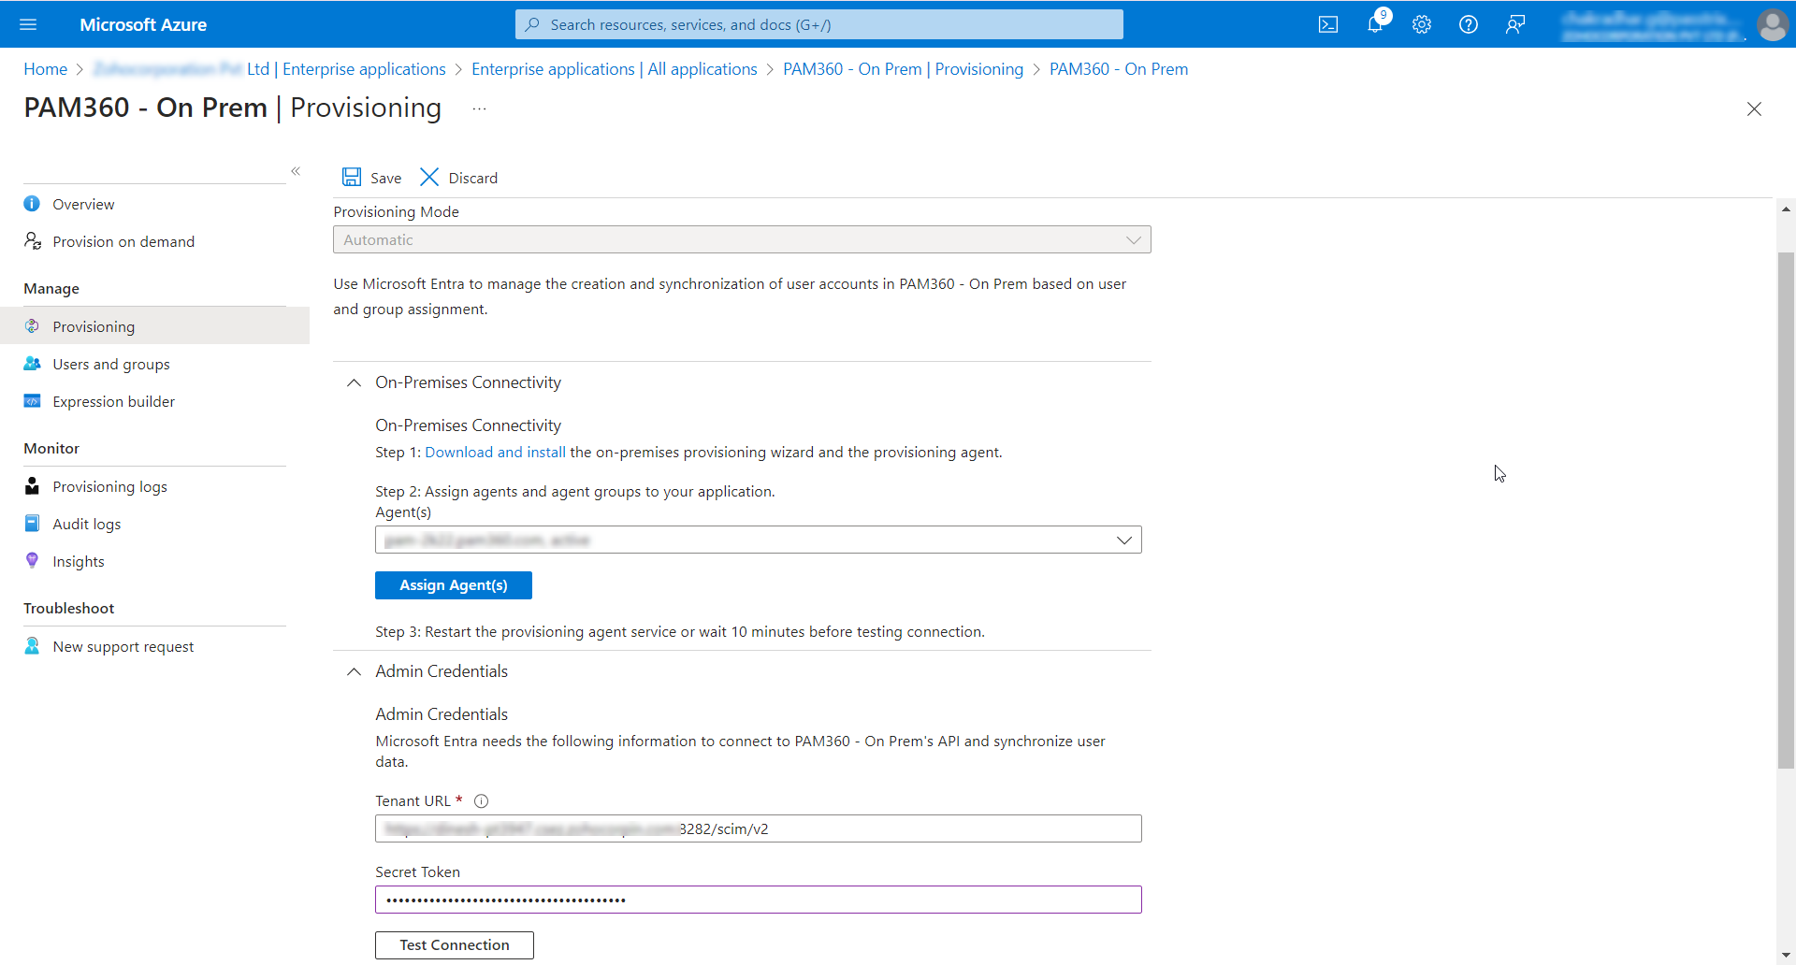This screenshot has height=965, width=1796.
Task: Open Users and groups in sidebar
Action: (111, 365)
